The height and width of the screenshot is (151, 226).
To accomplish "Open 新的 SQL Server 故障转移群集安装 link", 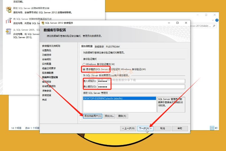I will (x=31, y=8).
